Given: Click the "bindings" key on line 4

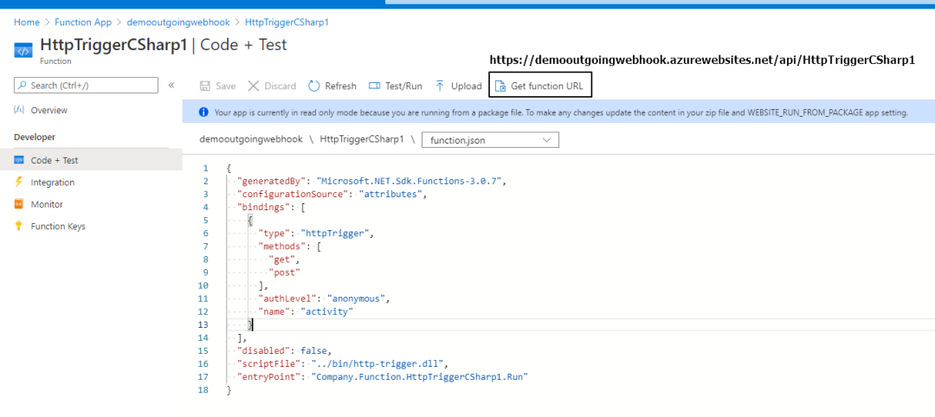Looking at the screenshot, I should click(x=262, y=208).
